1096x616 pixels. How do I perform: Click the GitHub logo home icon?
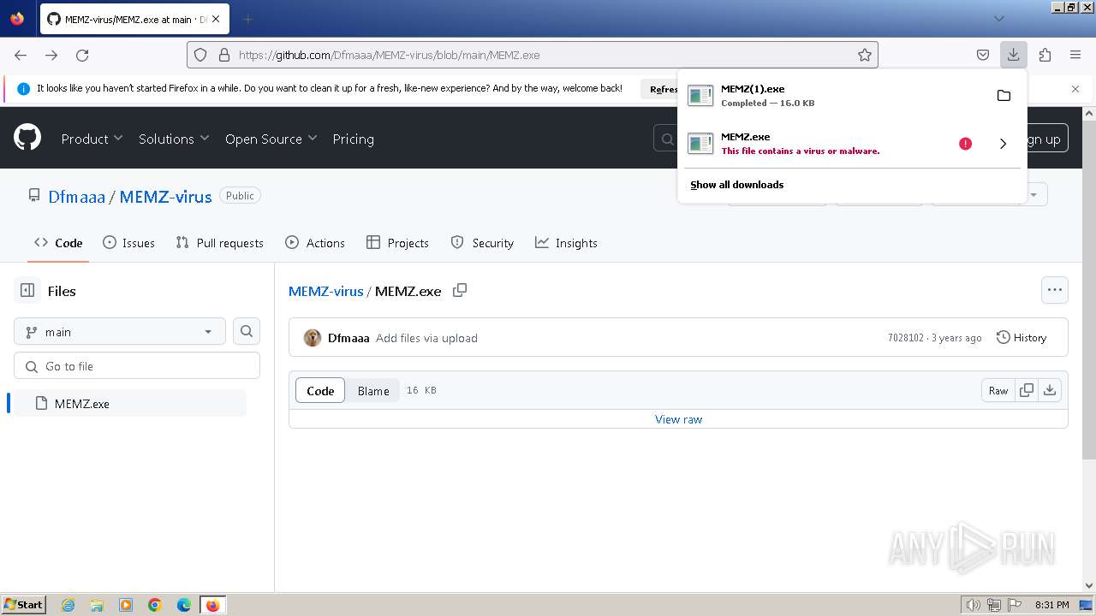point(27,138)
